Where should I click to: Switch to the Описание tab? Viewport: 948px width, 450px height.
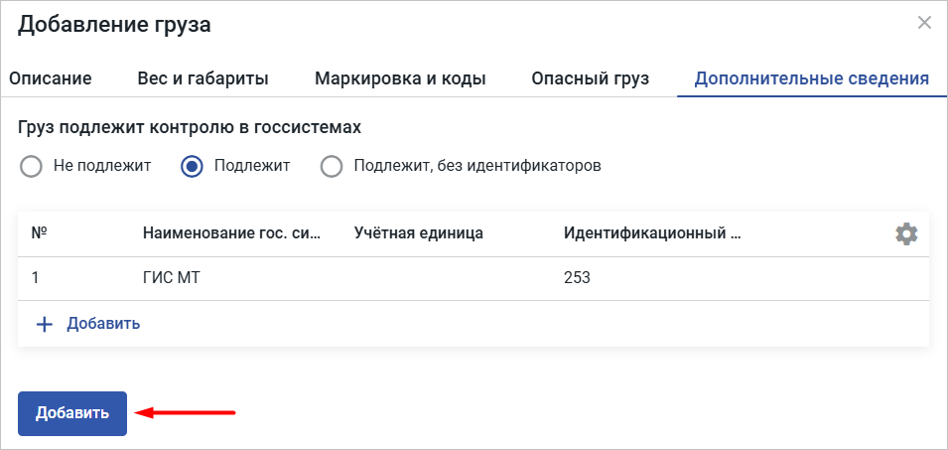[x=51, y=78]
